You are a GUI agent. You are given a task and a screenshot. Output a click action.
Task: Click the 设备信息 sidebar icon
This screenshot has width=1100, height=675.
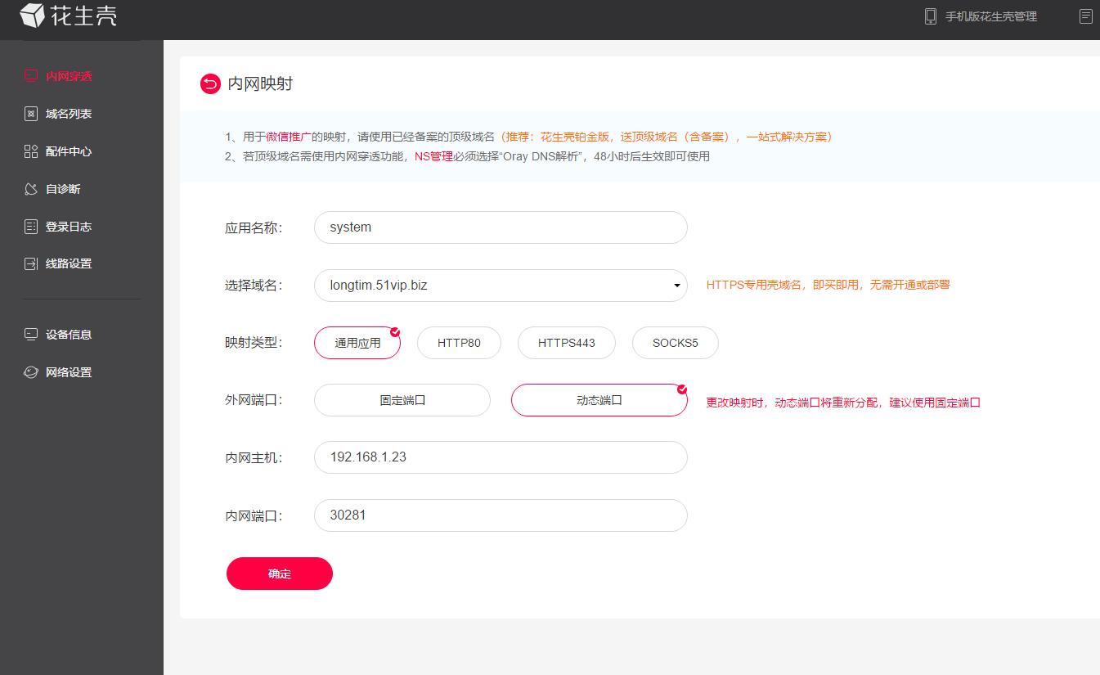(30, 334)
